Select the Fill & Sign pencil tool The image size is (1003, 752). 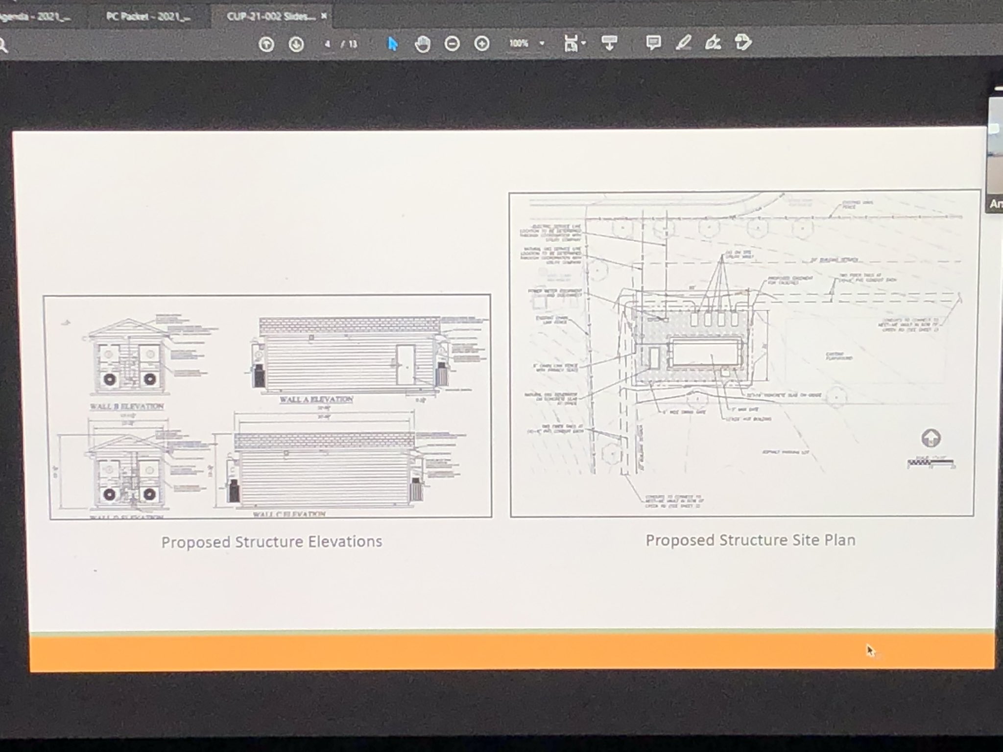tap(684, 44)
